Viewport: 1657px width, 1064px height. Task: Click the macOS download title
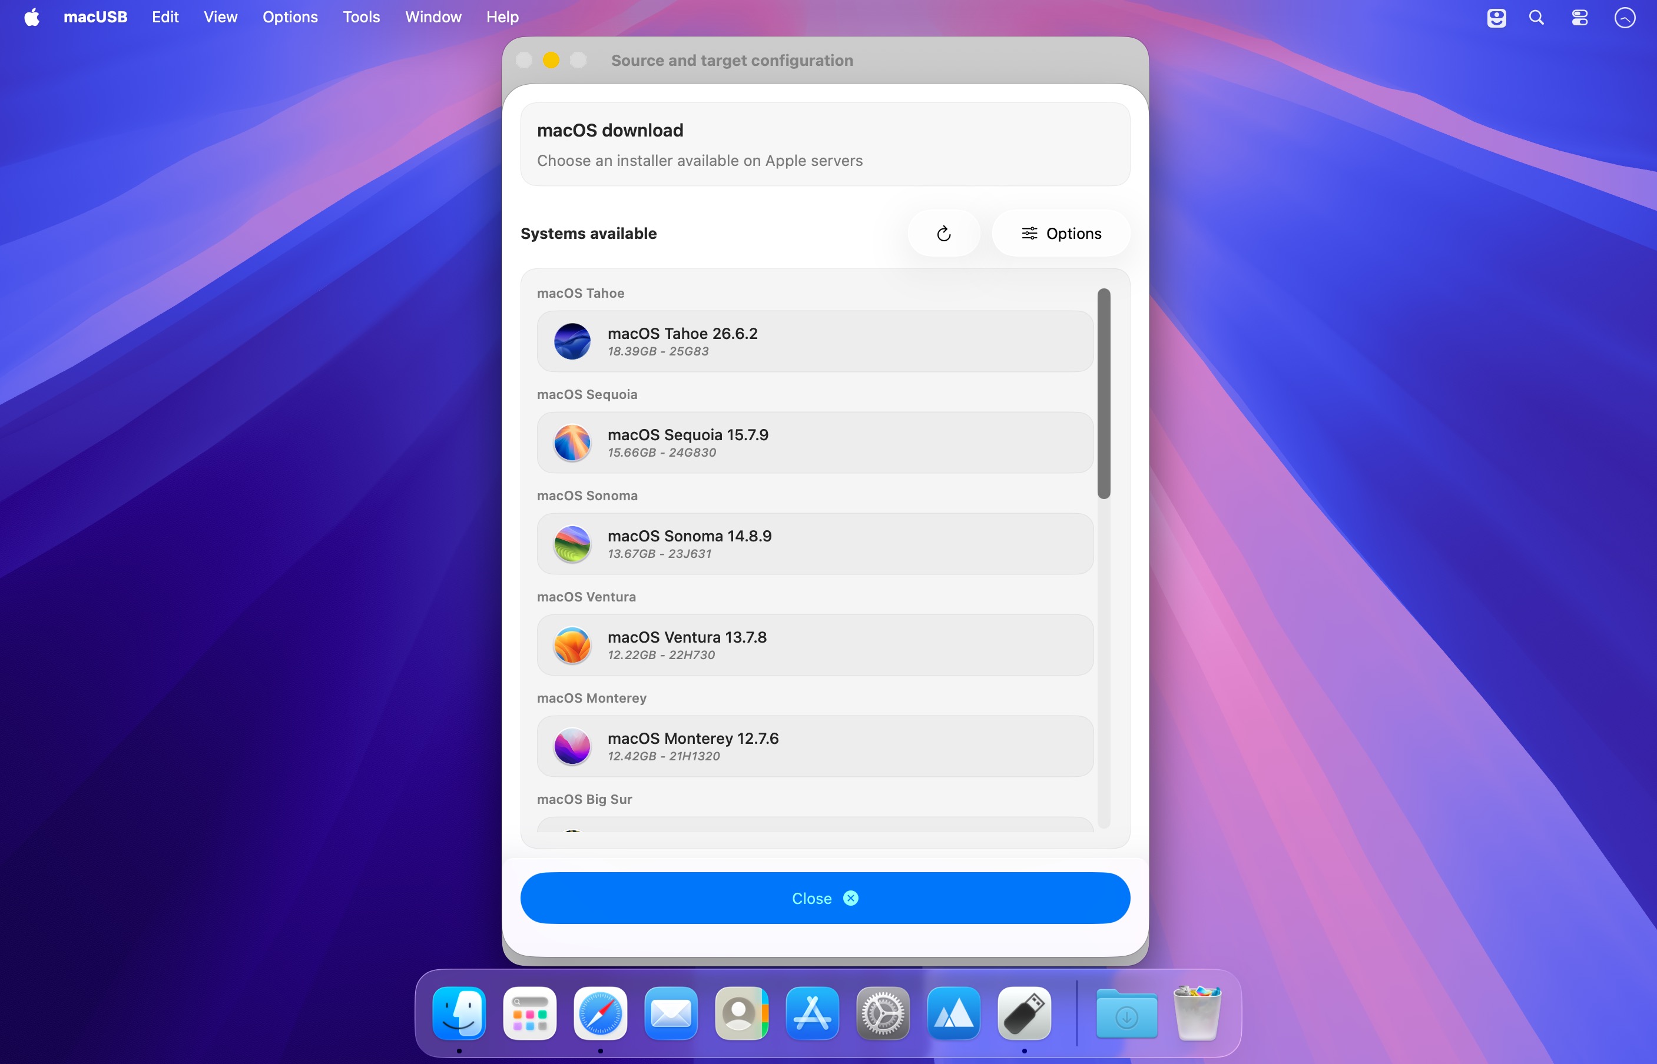[x=609, y=131]
